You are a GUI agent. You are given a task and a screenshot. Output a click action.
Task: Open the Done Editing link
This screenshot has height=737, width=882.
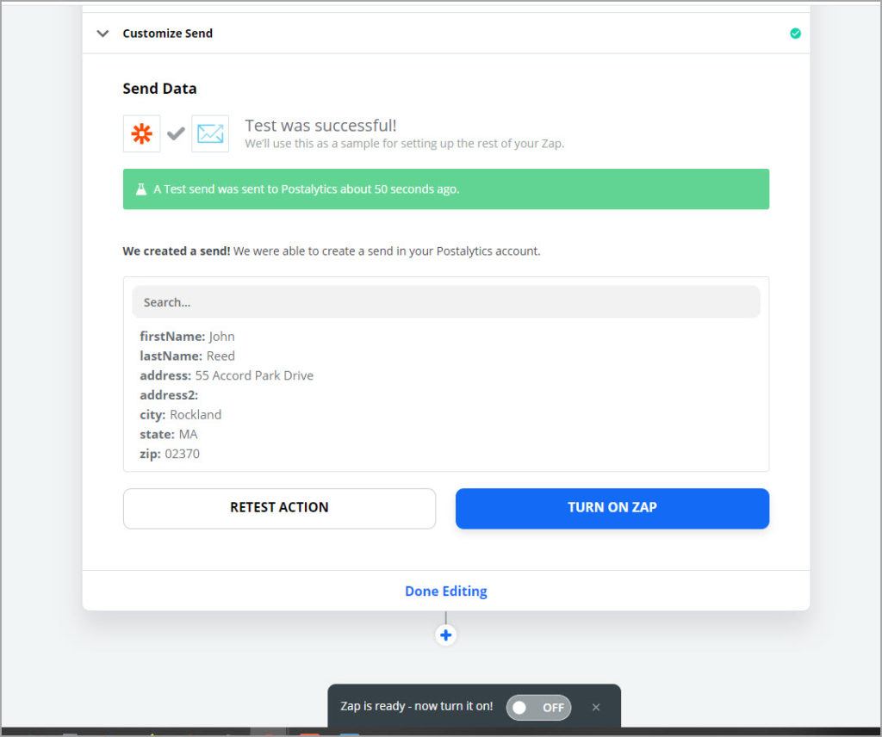[446, 591]
